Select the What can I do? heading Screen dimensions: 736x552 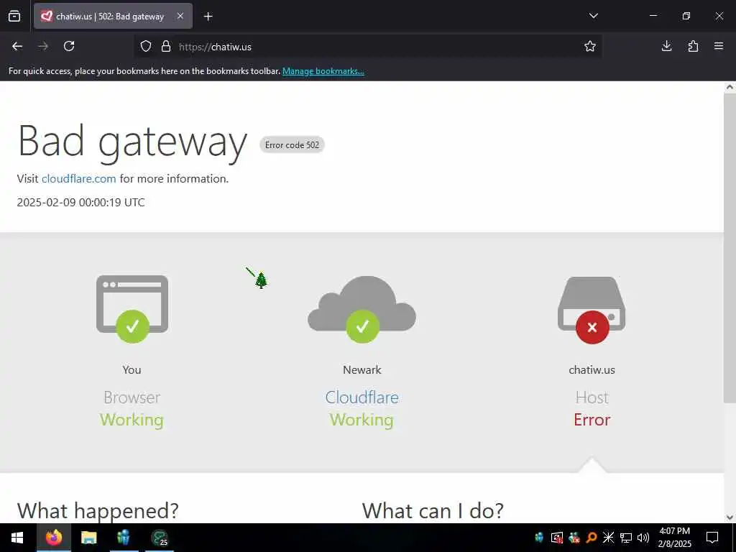[433, 511]
